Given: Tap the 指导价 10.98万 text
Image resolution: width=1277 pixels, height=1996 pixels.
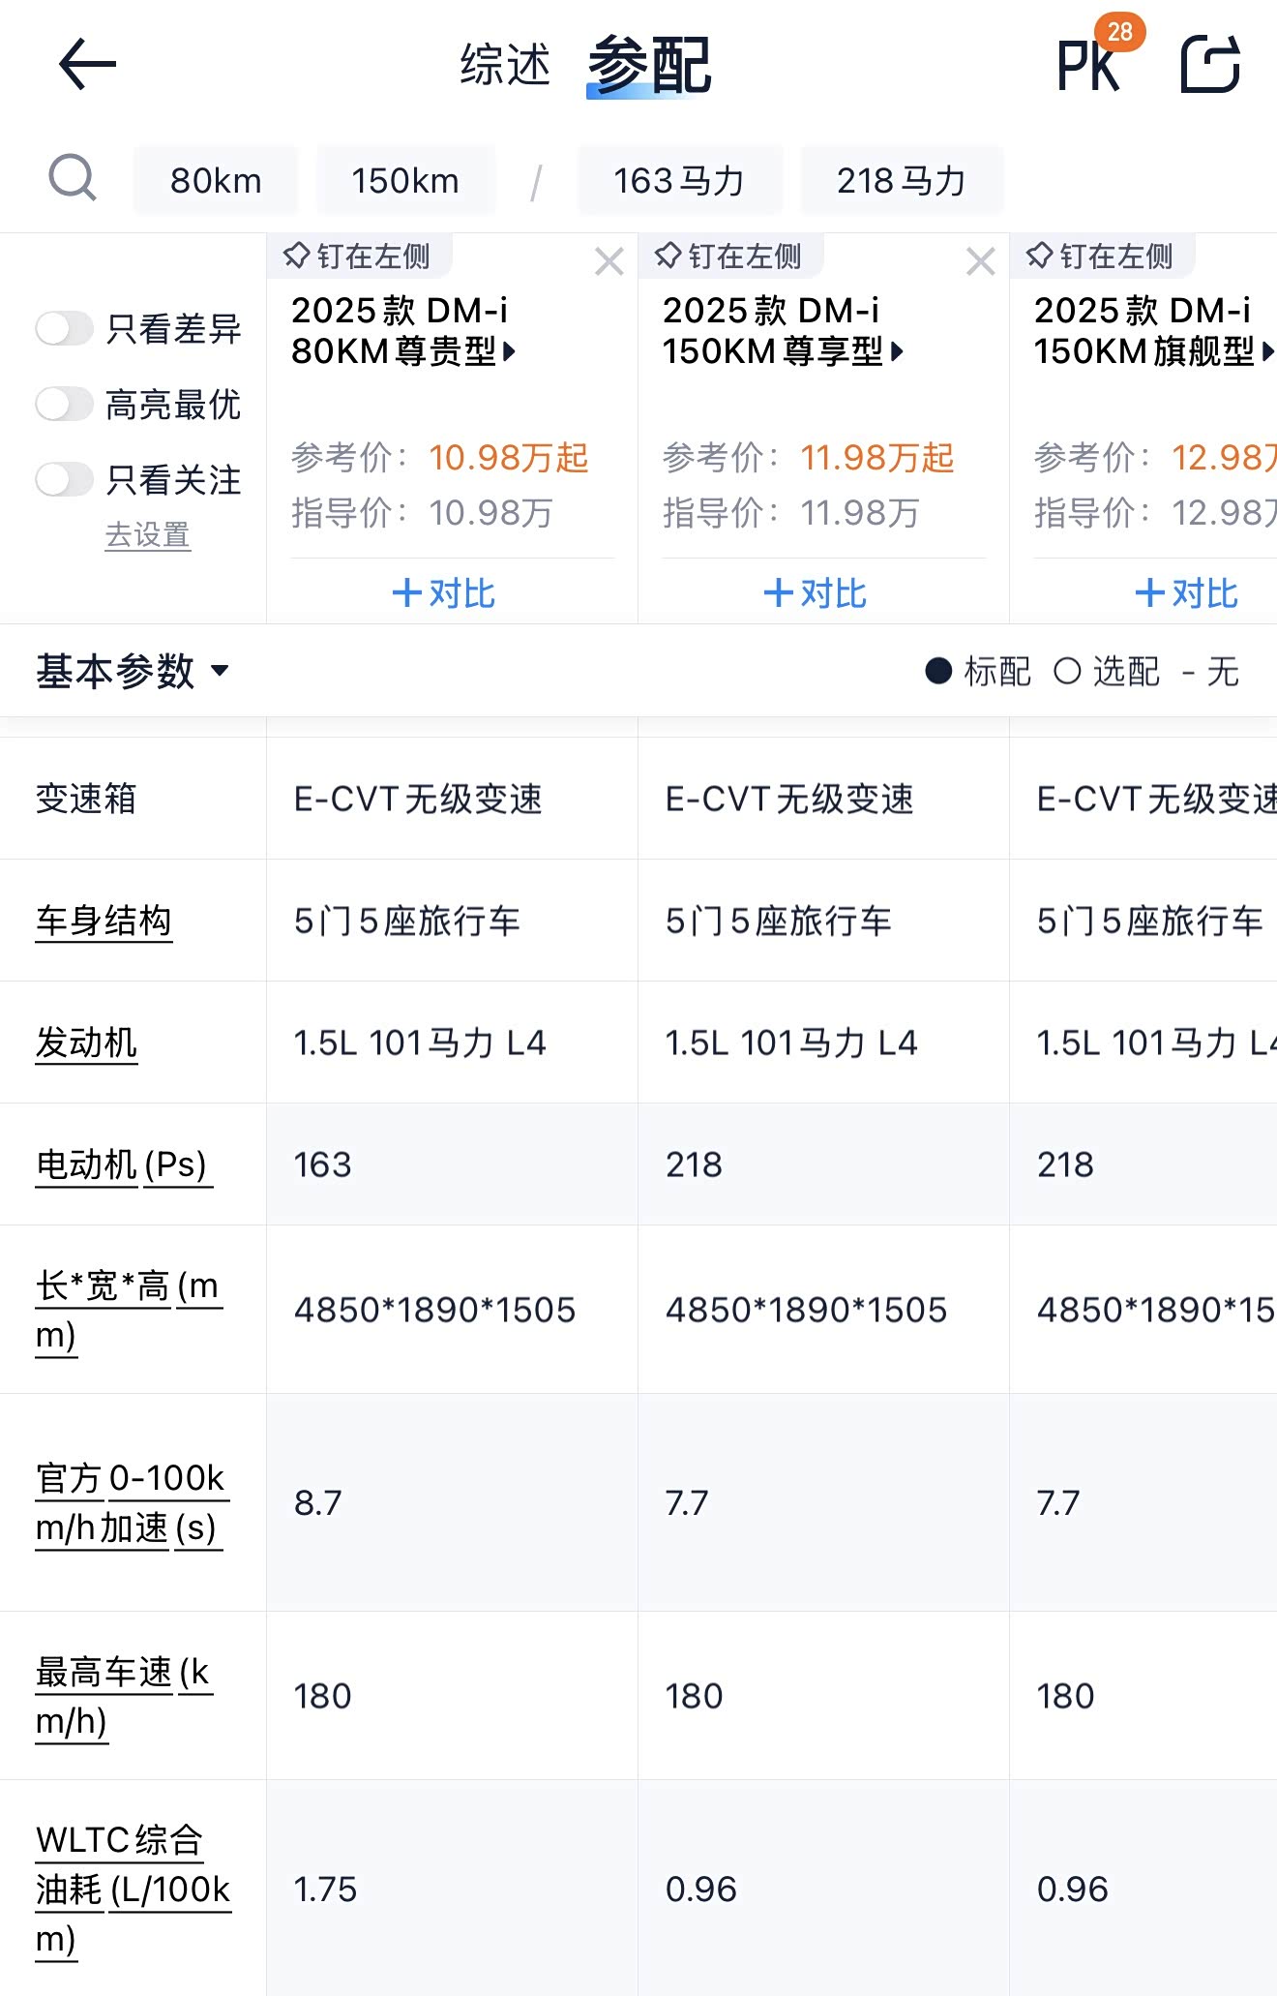Looking at the screenshot, I should [422, 513].
